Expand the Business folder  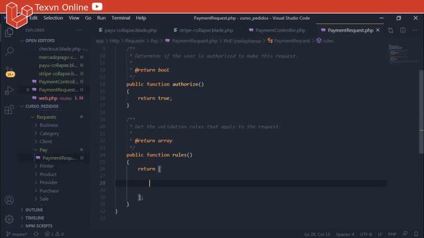48,125
